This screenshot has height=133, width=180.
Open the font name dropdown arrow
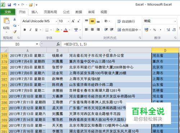57,22
